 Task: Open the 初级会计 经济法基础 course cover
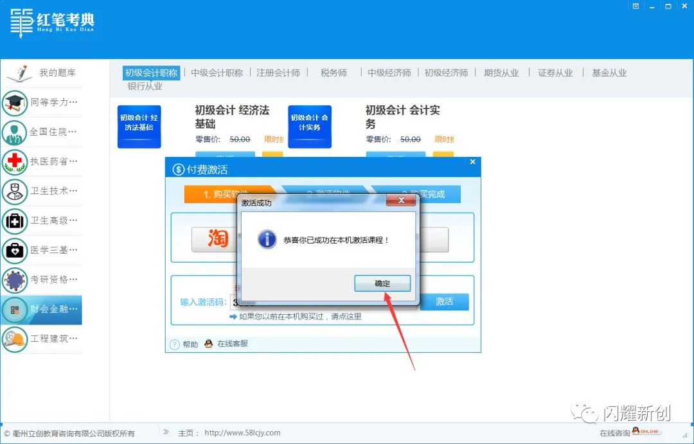(x=139, y=127)
